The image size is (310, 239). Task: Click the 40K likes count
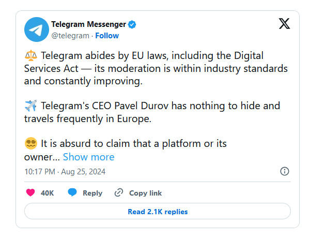tap(48, 193)
